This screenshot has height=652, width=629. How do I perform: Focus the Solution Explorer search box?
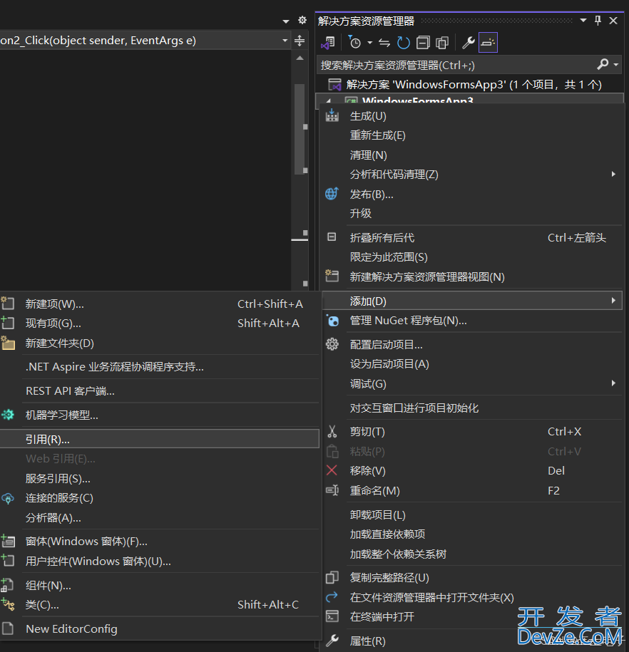pyautogui.click(x=456, y=65)
